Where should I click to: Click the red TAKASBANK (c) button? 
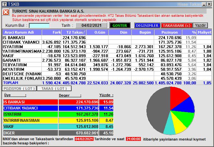coord(176,26)
